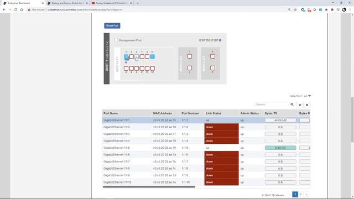Click the browser address bar URL

[85, 10]
